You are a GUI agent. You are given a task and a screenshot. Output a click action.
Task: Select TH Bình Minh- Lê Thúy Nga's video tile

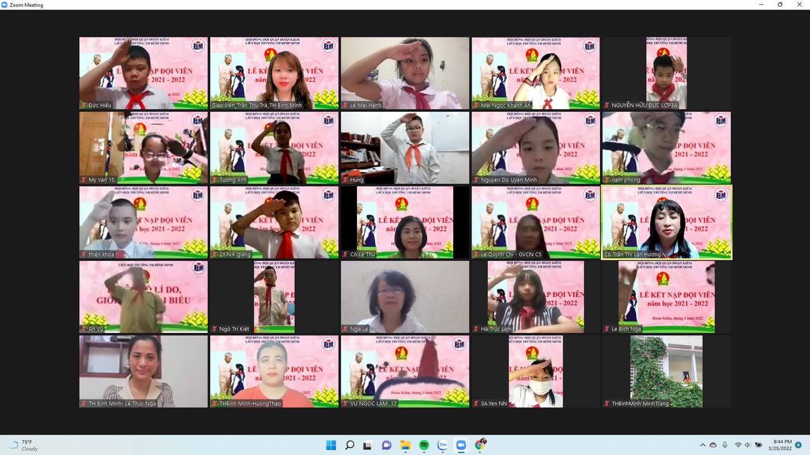click(x=144, y=372)
